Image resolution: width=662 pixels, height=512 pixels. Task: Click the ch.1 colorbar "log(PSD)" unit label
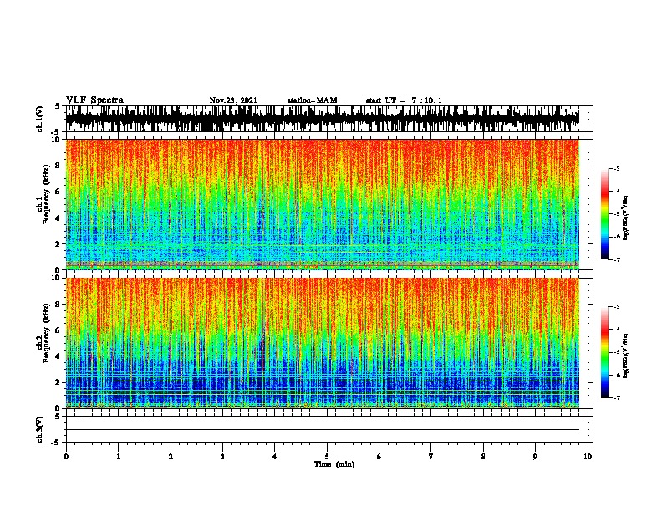click(x=625, y=218)
